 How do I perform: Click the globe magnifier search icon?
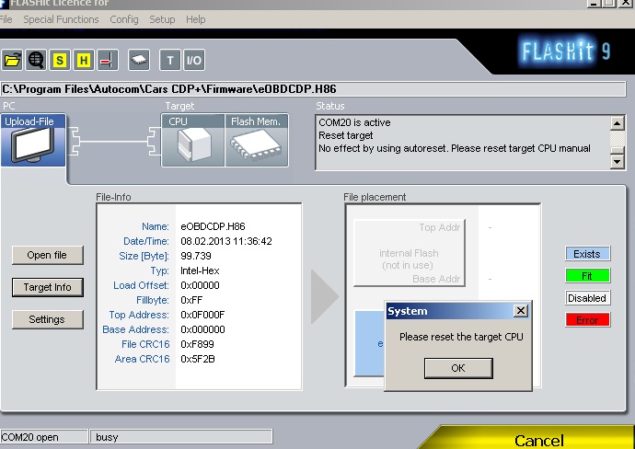coord(36,61)
